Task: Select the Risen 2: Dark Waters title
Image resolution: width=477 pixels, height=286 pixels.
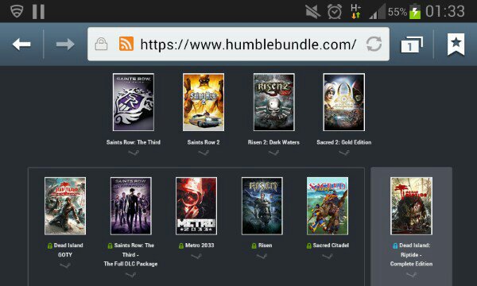Action: (273, 142)
